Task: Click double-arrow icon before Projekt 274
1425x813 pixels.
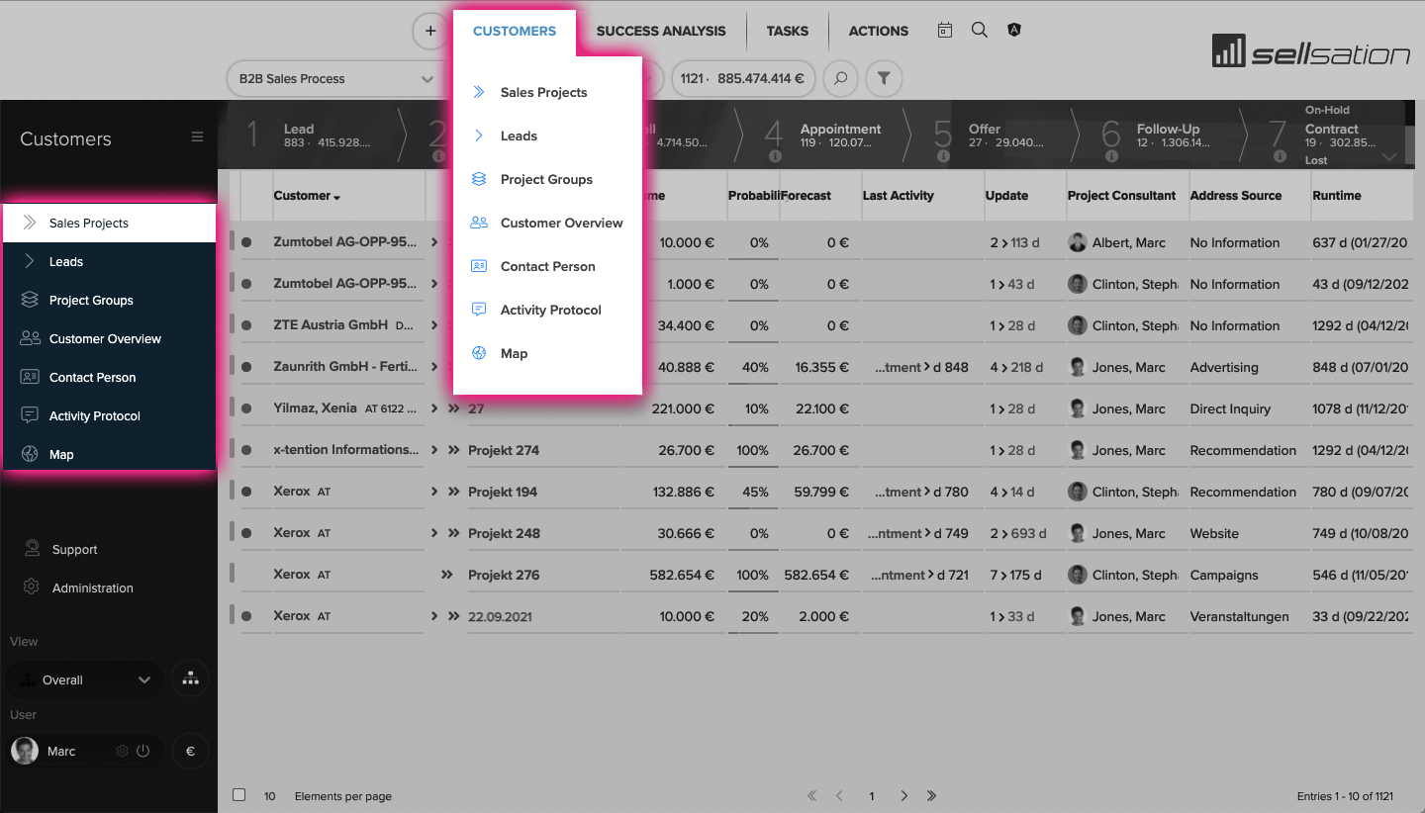Action: pyautogui.click(x=453, y=450)
